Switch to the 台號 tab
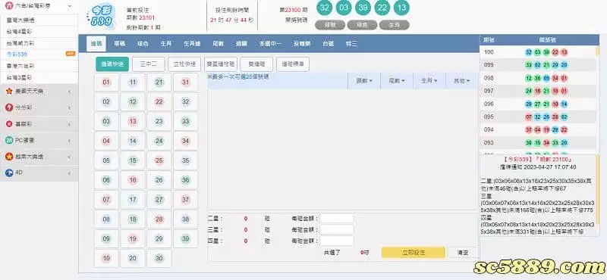 pos(329,44)
